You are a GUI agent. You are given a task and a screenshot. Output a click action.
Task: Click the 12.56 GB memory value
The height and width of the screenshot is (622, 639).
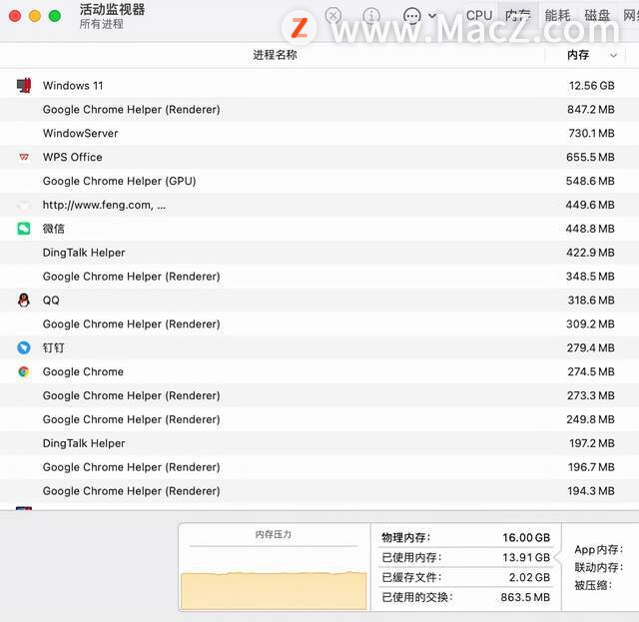coord(592,85)
